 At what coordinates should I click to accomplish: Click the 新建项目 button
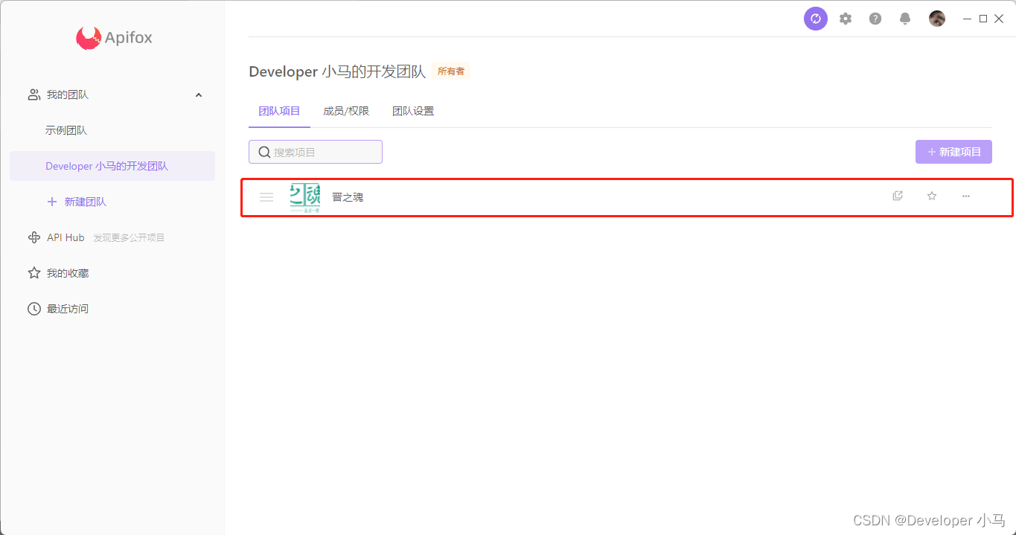(x=953, y=152)
